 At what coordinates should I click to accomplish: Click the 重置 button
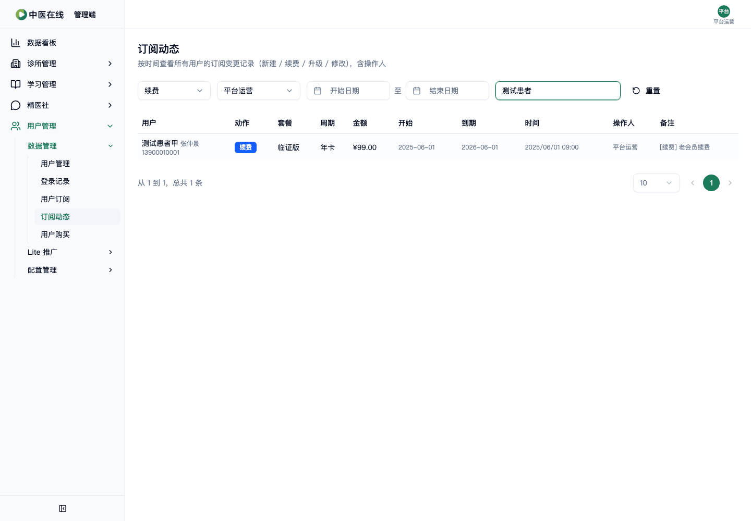646,91
